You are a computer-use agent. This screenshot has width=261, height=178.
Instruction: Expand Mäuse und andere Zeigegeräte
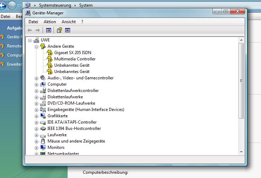click(x=36, y=141)
